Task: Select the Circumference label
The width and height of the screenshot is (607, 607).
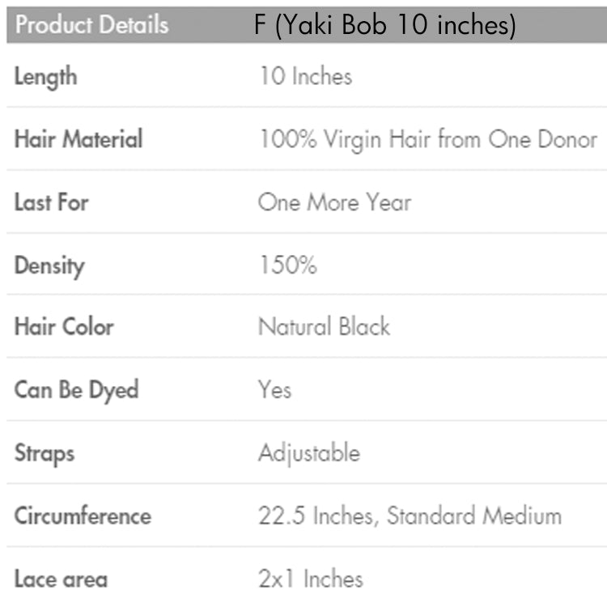Action: click(83, 516)
